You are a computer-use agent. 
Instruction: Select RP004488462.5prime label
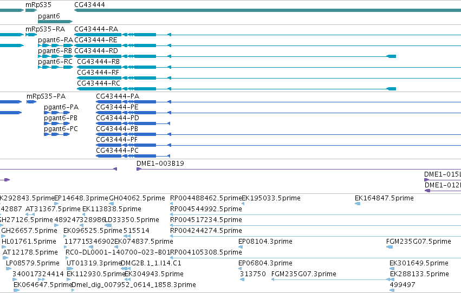206,198
